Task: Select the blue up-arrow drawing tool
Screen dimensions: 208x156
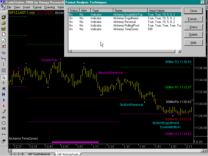Action: coord(4,100)
